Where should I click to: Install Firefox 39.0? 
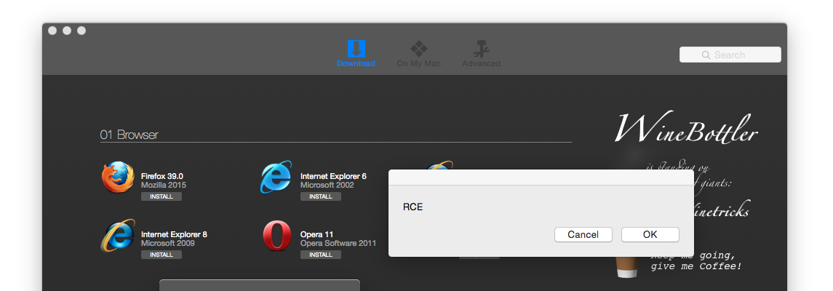click(162, 196)
